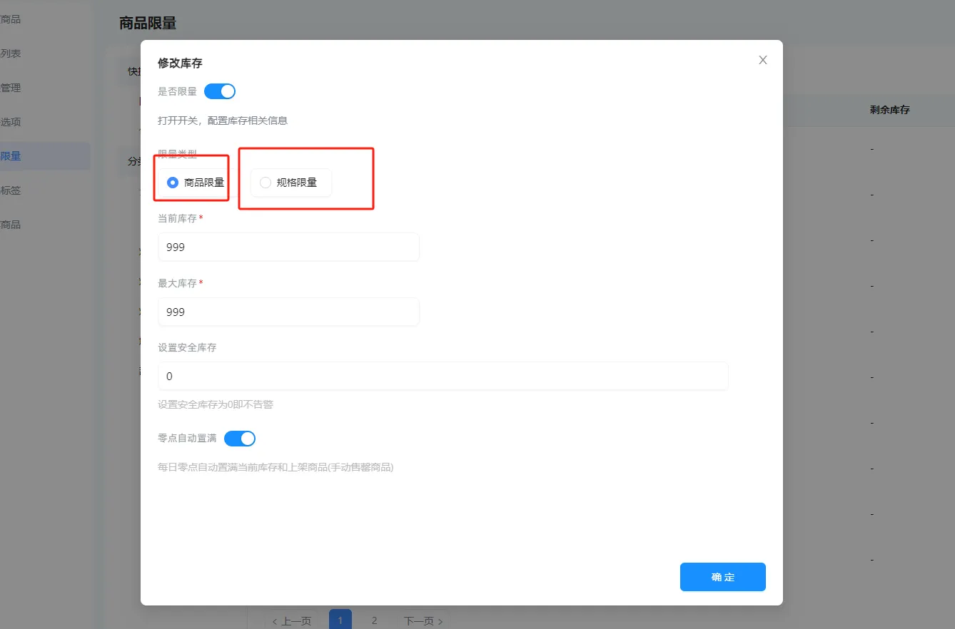955x629 pixels.
Task: Click the 确定 confirm button
Action: pyautogui.click(x=722, y=576)
